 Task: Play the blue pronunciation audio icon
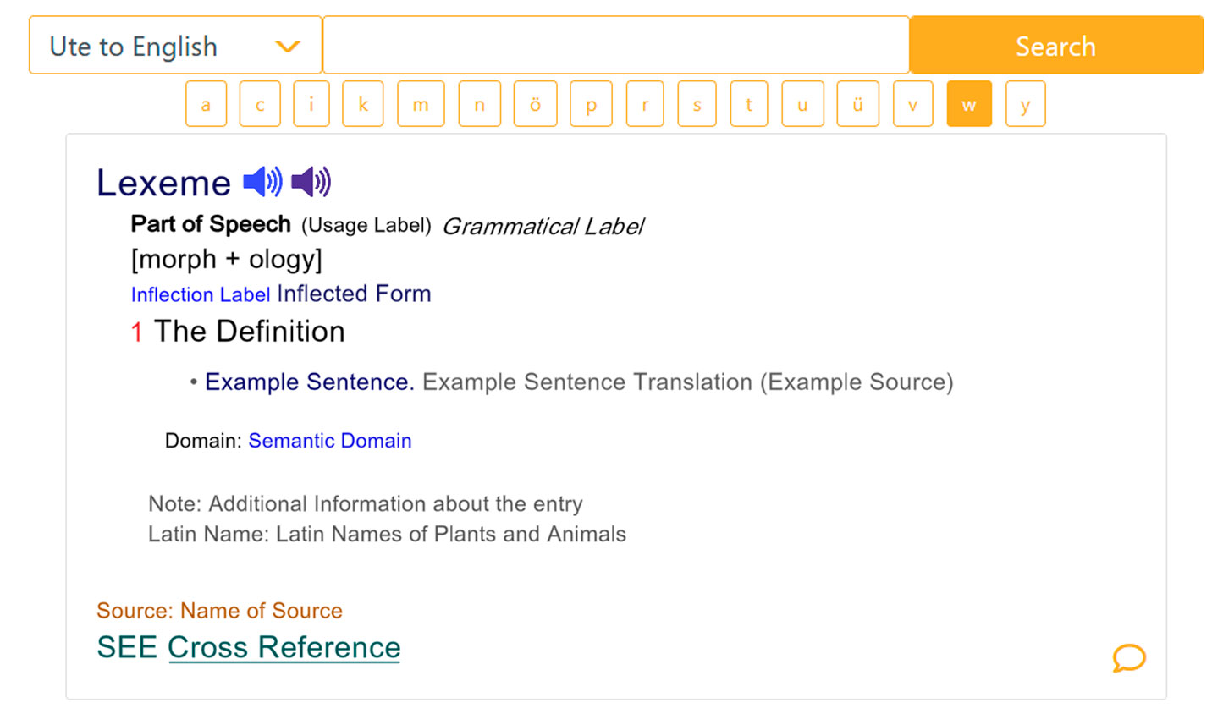tap(261, 180)
